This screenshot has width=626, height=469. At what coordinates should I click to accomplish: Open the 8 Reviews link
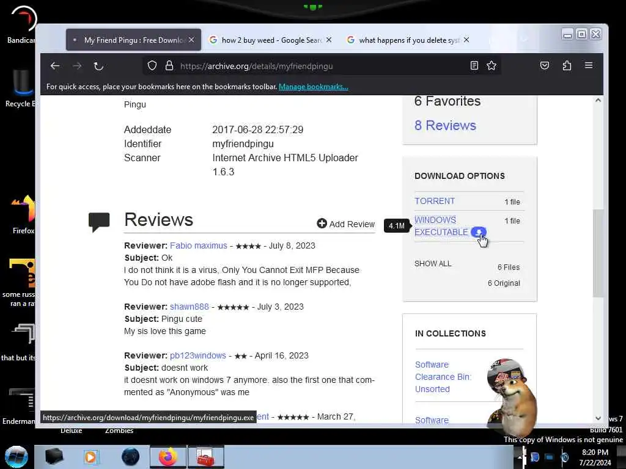point(445,125)
